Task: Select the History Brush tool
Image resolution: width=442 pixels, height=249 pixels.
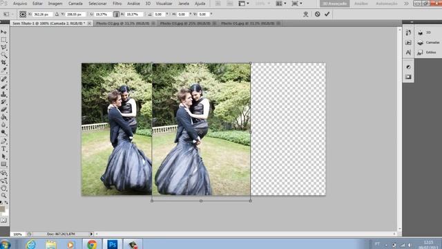Action: coord(3,102)
